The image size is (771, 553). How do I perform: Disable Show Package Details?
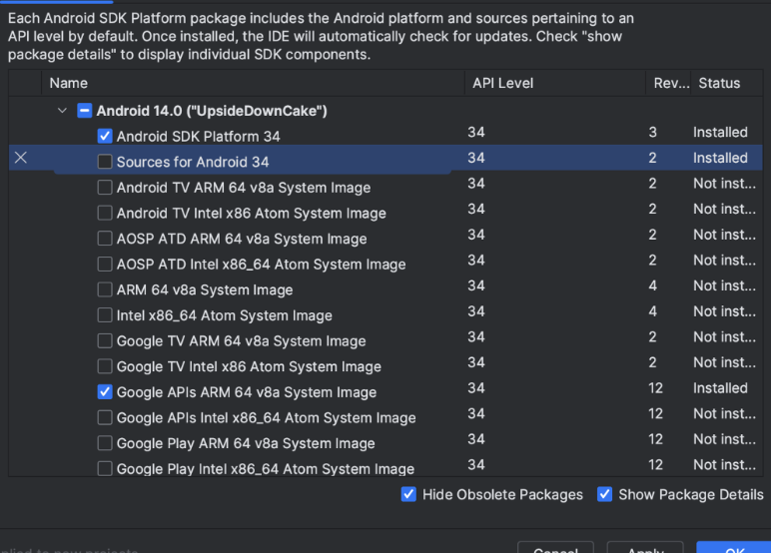coord(604,494)
